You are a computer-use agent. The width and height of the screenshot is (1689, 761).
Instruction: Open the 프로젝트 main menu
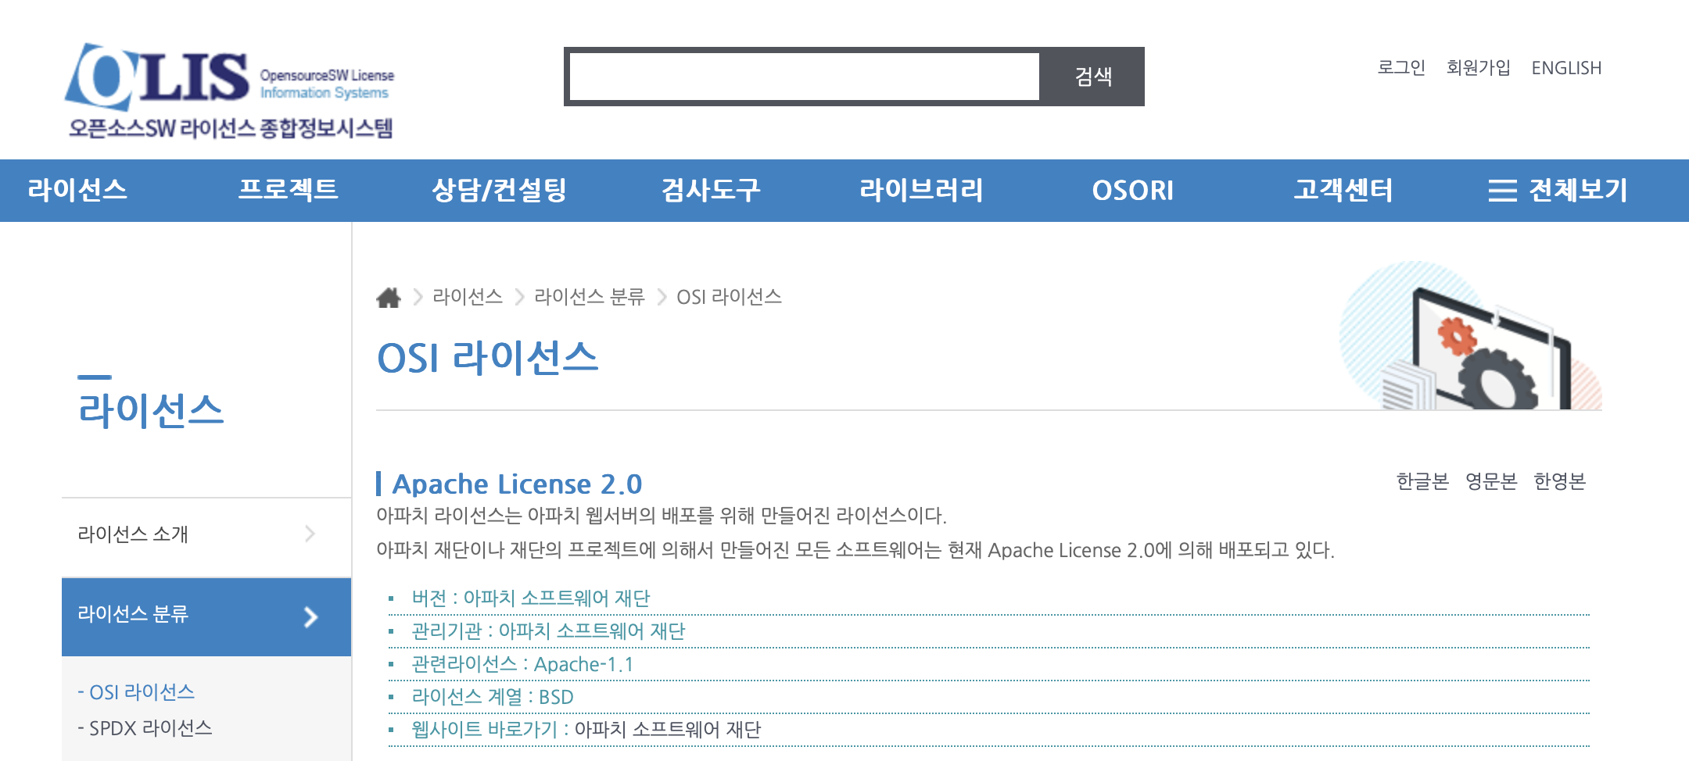(x=289, y=190)
